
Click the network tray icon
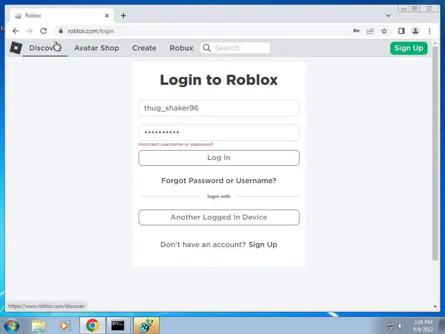[391, 326]
